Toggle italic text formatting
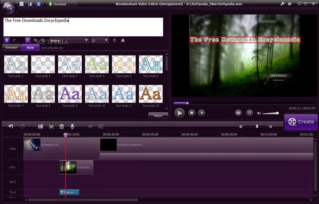319x204 pixels. coord(14,40)
